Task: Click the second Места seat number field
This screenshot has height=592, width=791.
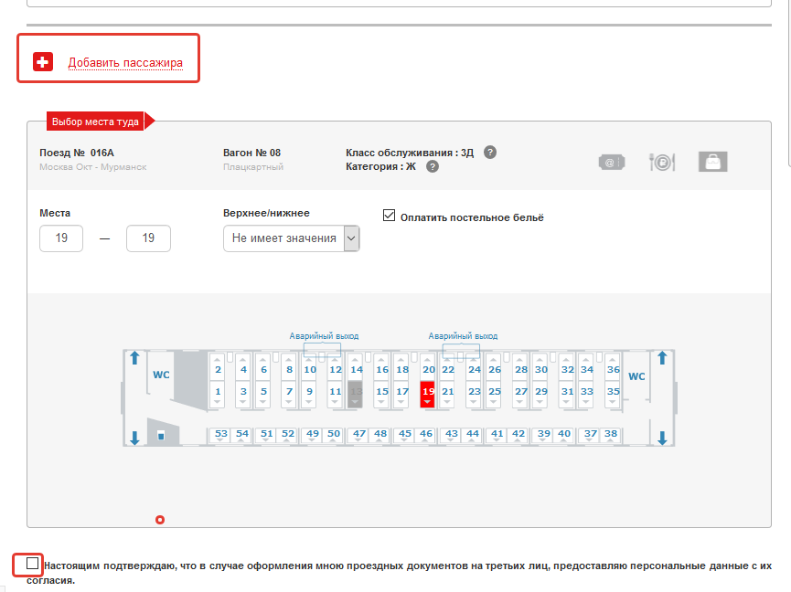Action: pos(148,238)
